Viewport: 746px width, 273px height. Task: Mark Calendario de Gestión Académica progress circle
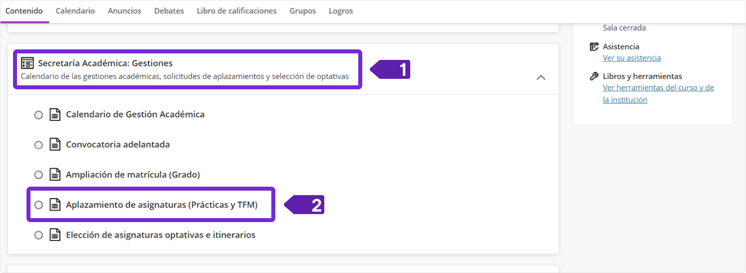[x=38, y=115]
